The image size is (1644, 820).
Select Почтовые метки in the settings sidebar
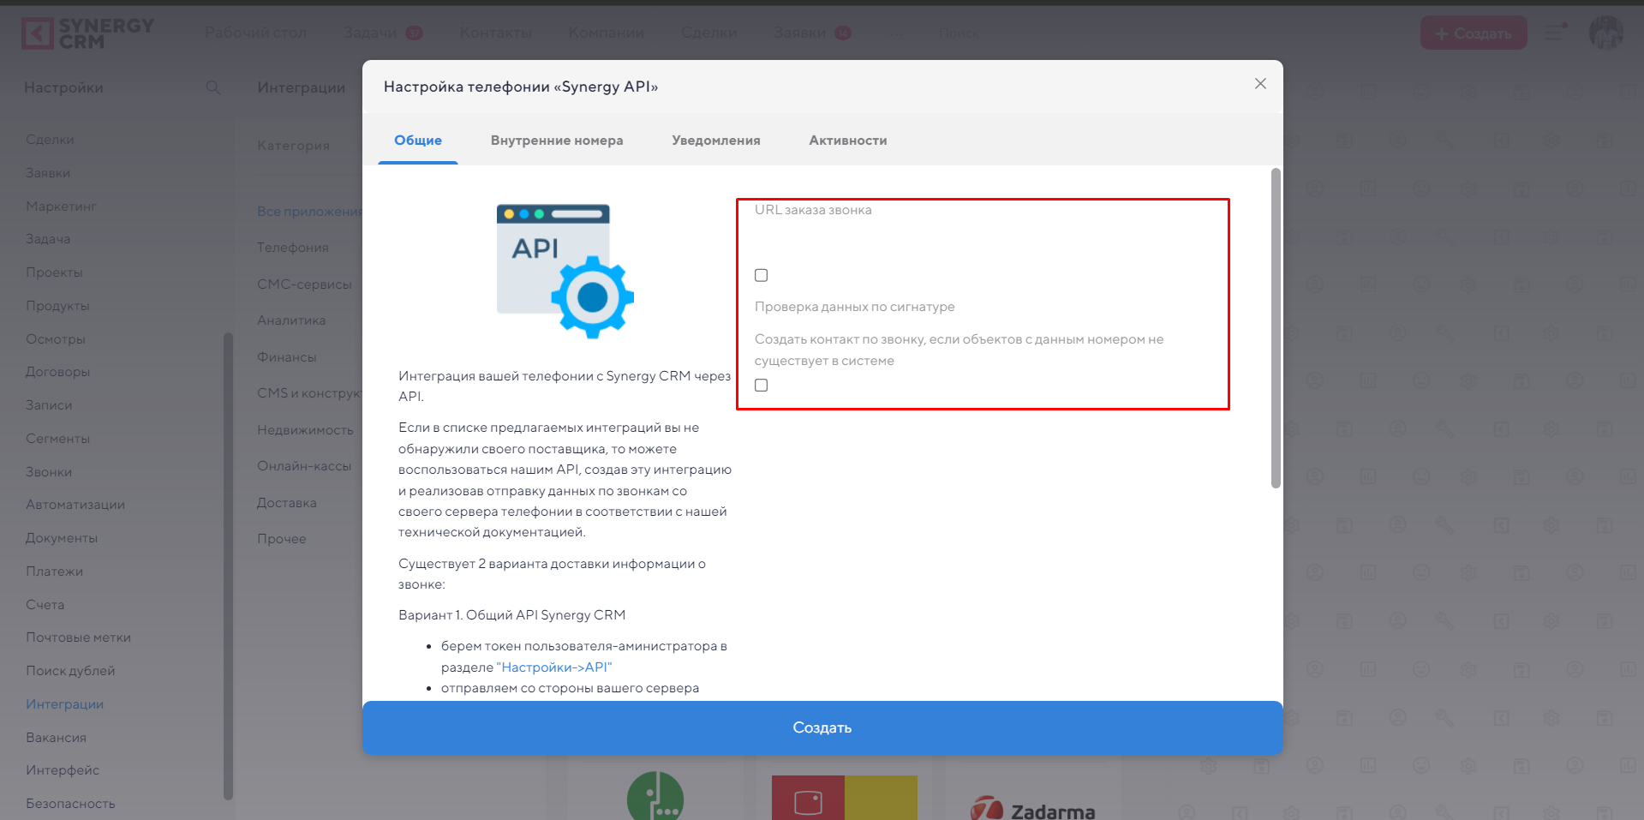click(78, 637)
